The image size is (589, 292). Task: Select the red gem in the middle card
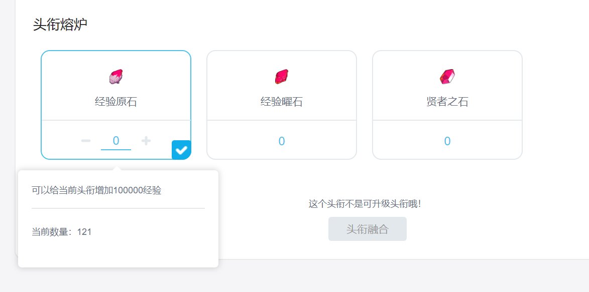click(x=281, y=76)
